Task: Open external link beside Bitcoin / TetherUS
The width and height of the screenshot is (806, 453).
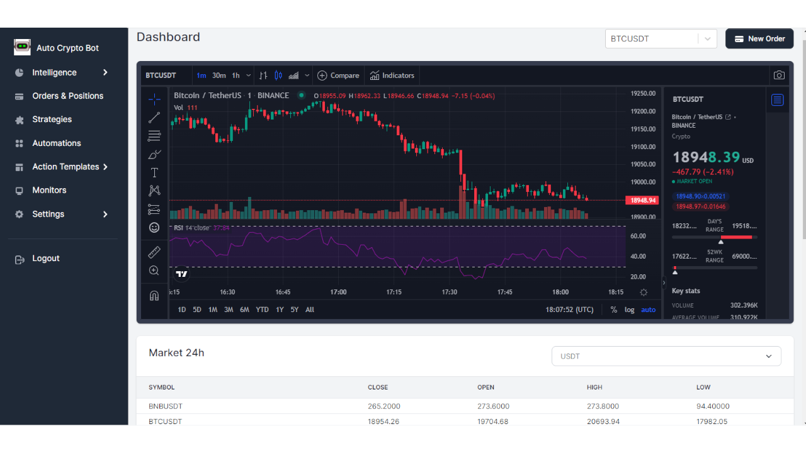Action: tap(729, 117)
